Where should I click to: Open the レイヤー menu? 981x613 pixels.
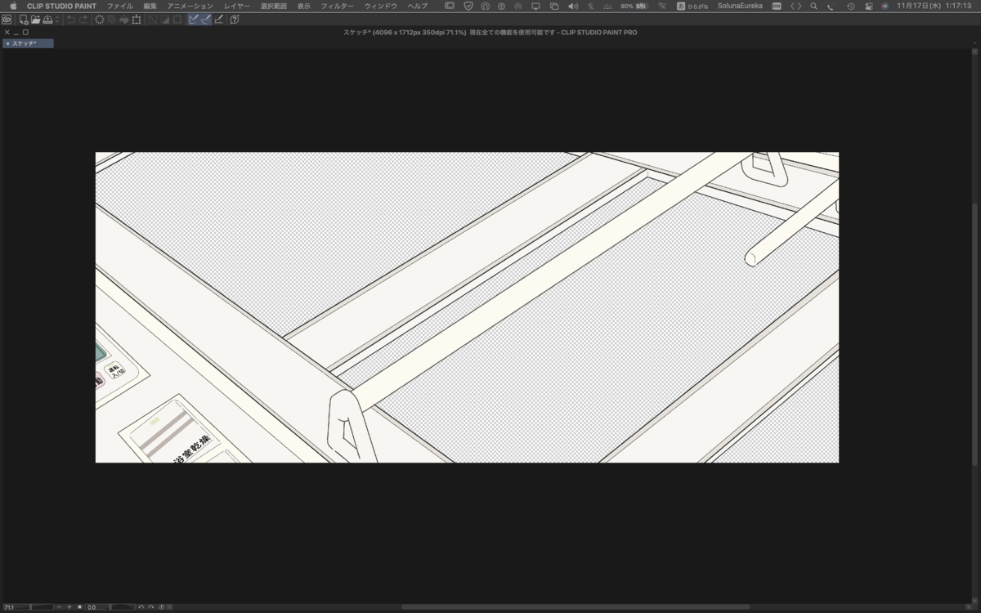pos(237,6)
